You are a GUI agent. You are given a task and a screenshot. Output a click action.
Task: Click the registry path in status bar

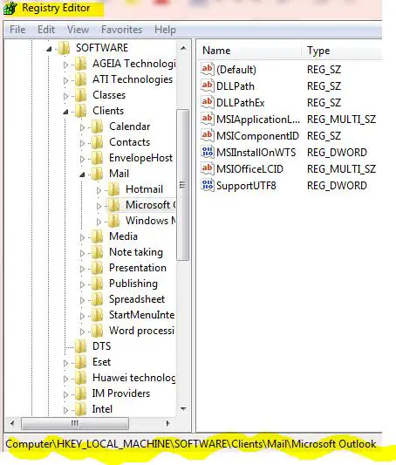click(191, 444)
